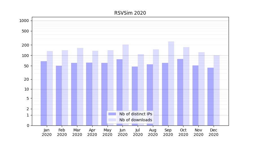The height and width of the screenshot is (141, 254).
Task: Select the Nb of distinct IPs legend label
Action: pyautogui.click(x=135, y=114)
